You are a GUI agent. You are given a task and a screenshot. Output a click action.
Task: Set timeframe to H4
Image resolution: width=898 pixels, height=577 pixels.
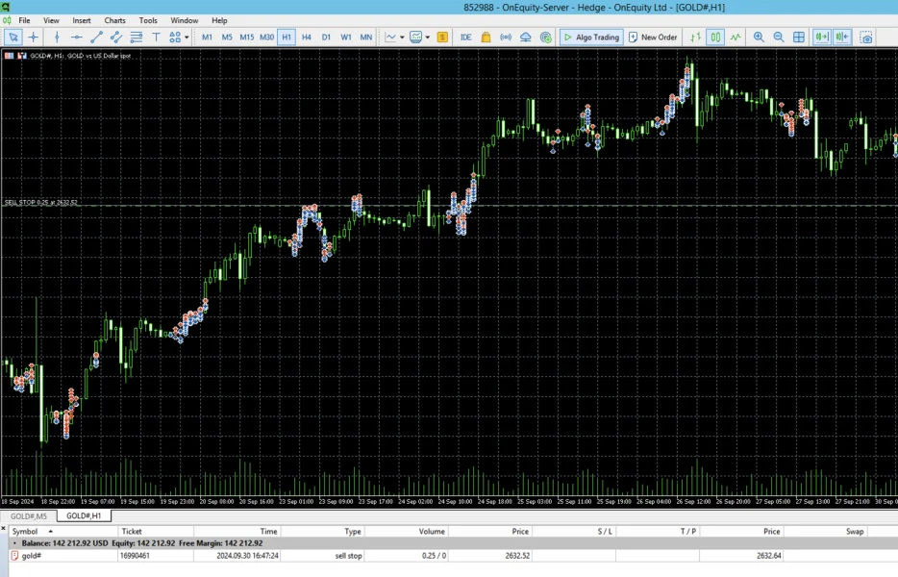click(x=307, y=38)
